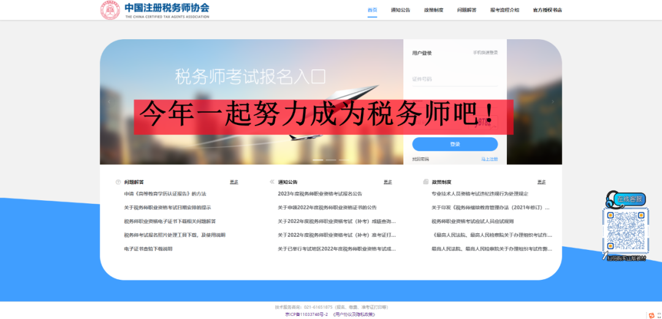Open the 2022年度(补考)成绩查询 notice
This screenshot has height=319, width=662.
coord(337,221)
